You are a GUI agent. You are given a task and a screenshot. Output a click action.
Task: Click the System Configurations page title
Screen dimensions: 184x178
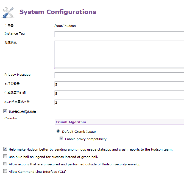click(x=58, y=12)
